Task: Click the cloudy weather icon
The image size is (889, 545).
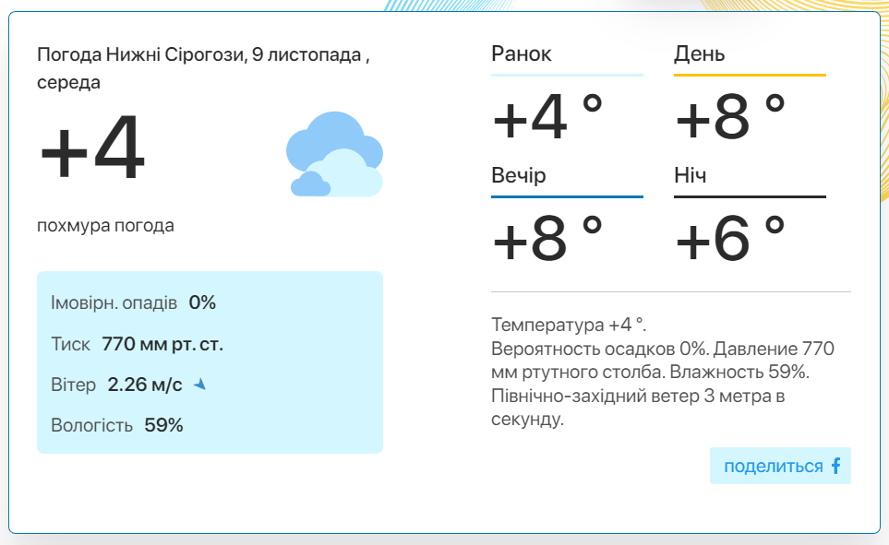Action: tap(334, 154)
